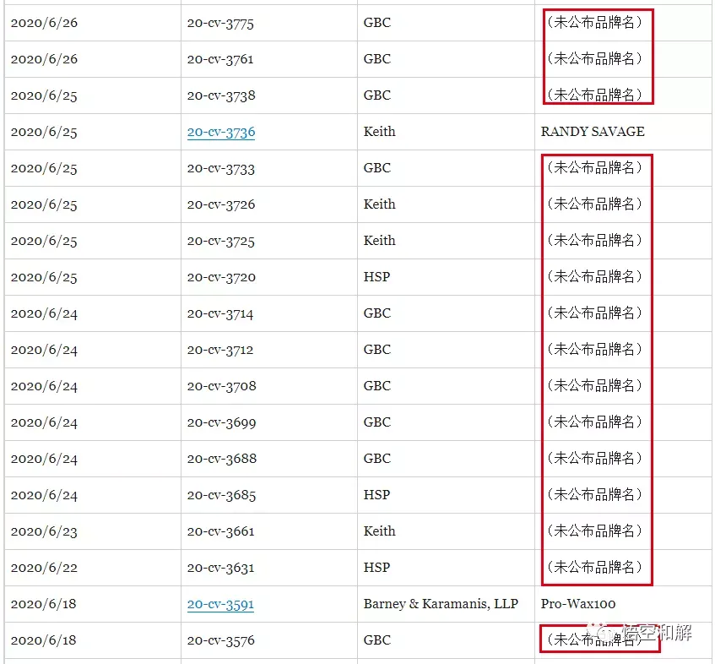Click case number 20-cv-3631
The width and height of the screenshot is (715, 664).
220,568
